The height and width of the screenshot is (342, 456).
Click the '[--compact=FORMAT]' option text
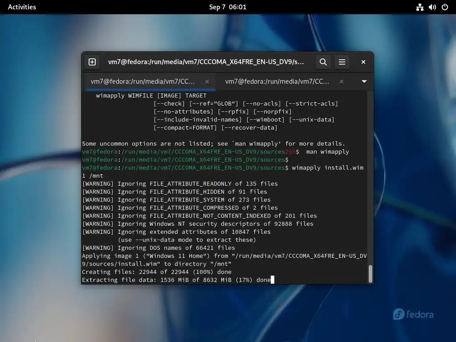(185, 128)
